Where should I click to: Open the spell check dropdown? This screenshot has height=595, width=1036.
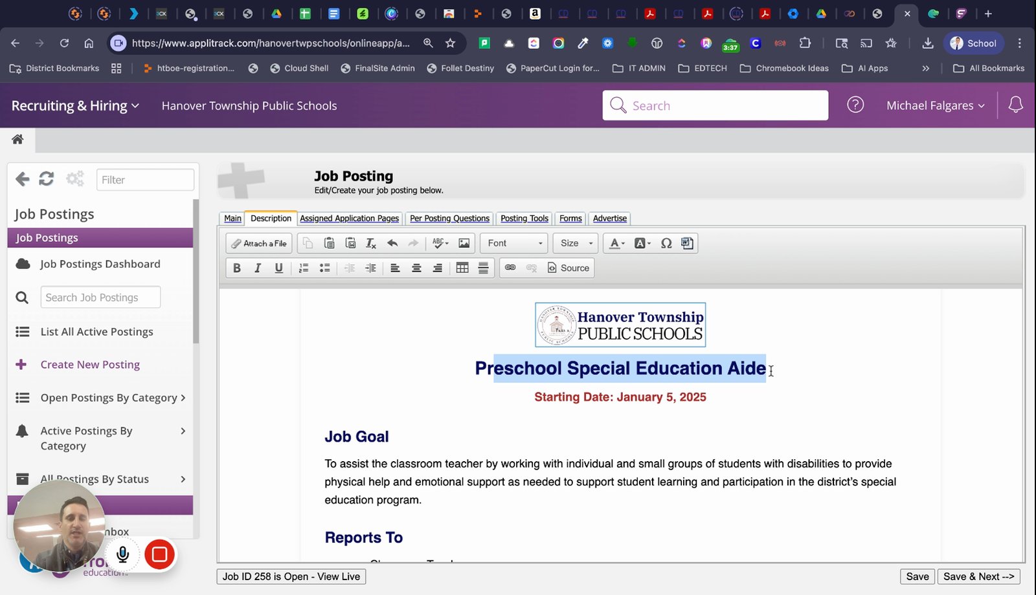tap(440, 243)
